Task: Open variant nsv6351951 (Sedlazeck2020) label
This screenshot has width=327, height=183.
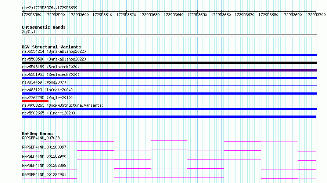Action: click(x=51, y=74)
